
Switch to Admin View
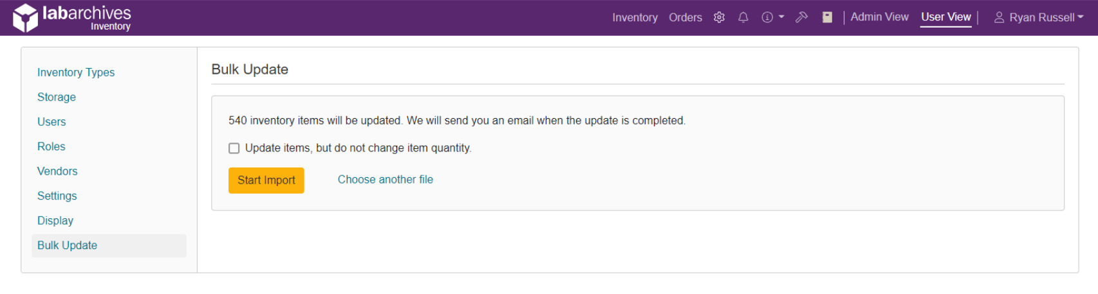(x=879, y=17)
